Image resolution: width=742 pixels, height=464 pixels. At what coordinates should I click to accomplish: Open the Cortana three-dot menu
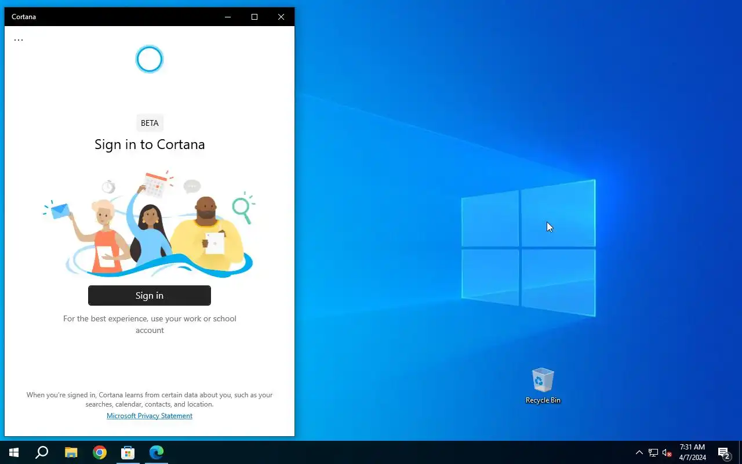[x=19, y=39]
